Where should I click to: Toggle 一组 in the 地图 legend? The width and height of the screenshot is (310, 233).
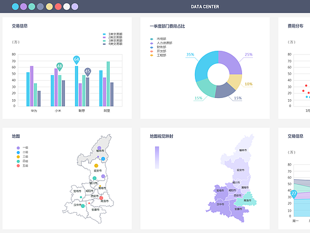[x=23, y=148]
